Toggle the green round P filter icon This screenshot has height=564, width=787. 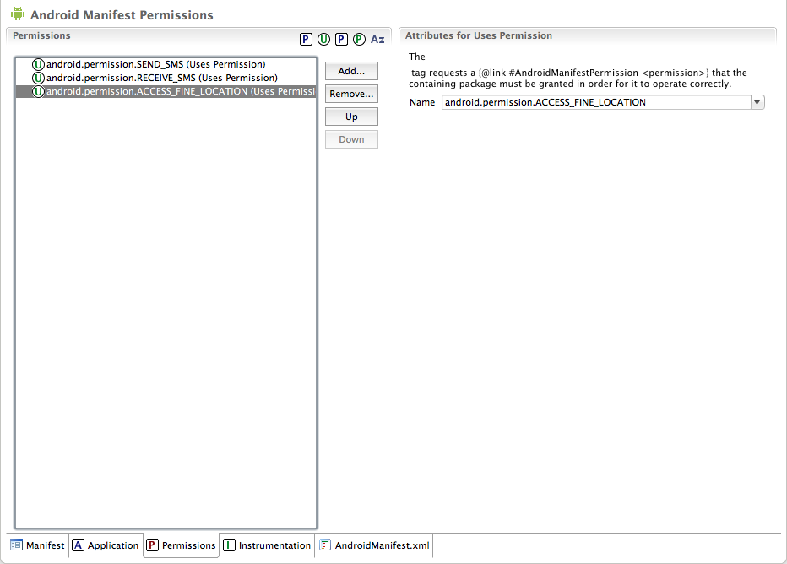coord(359,39)
